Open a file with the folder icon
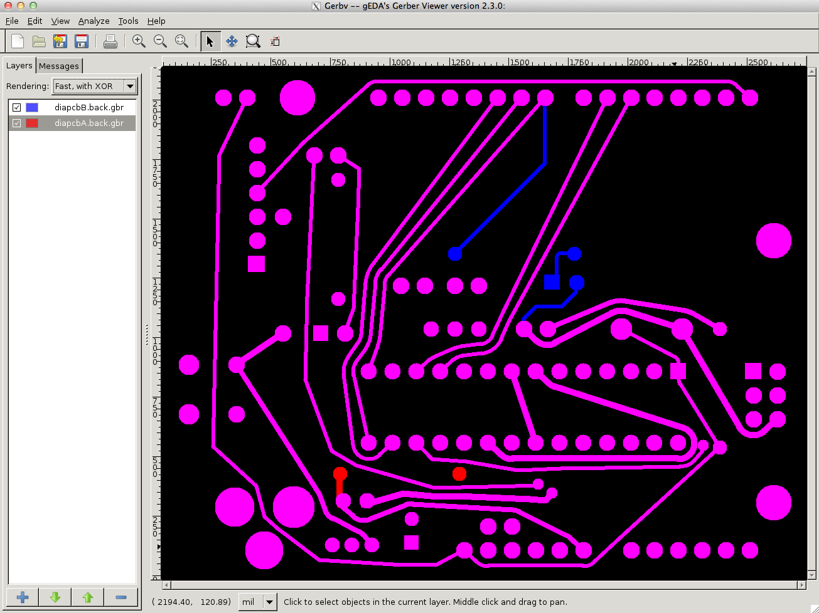Image resolution: width=819 pixels, height=613 pixels. [39, 41]
